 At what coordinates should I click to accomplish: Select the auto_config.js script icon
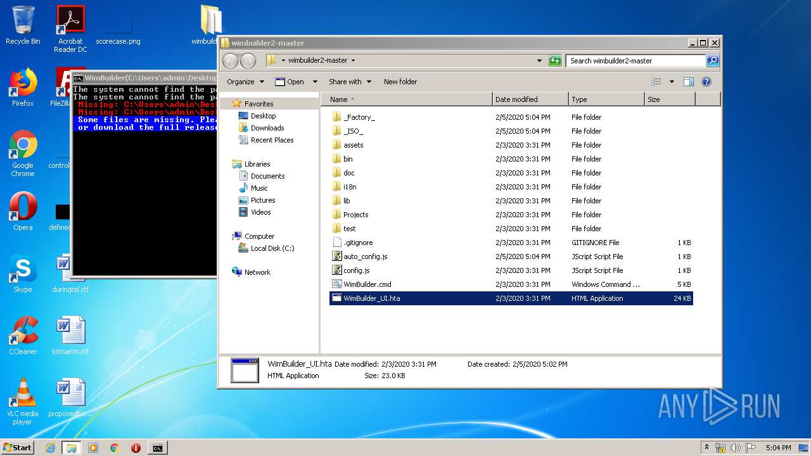pos(337,256)
